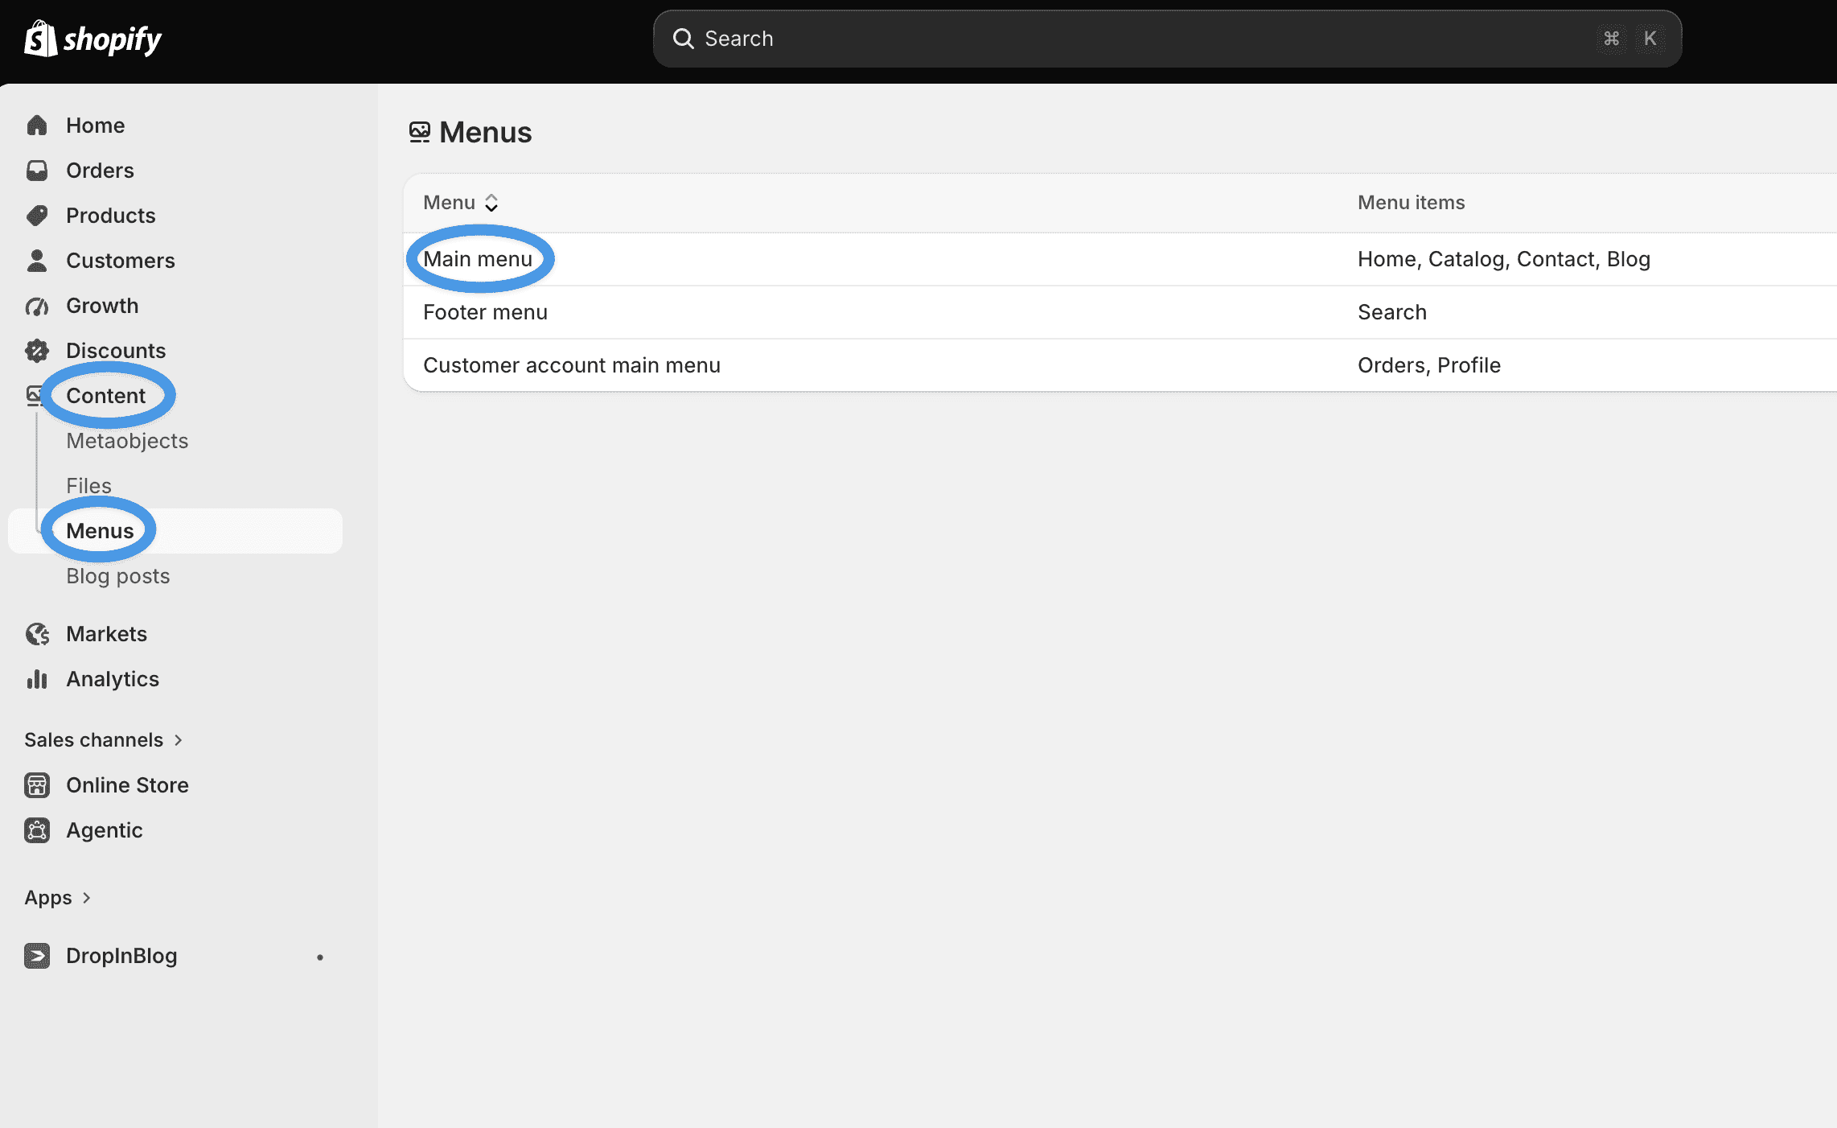Open Metaobjects under Content
1837x1128 pixels.
(x=127, y=441)
